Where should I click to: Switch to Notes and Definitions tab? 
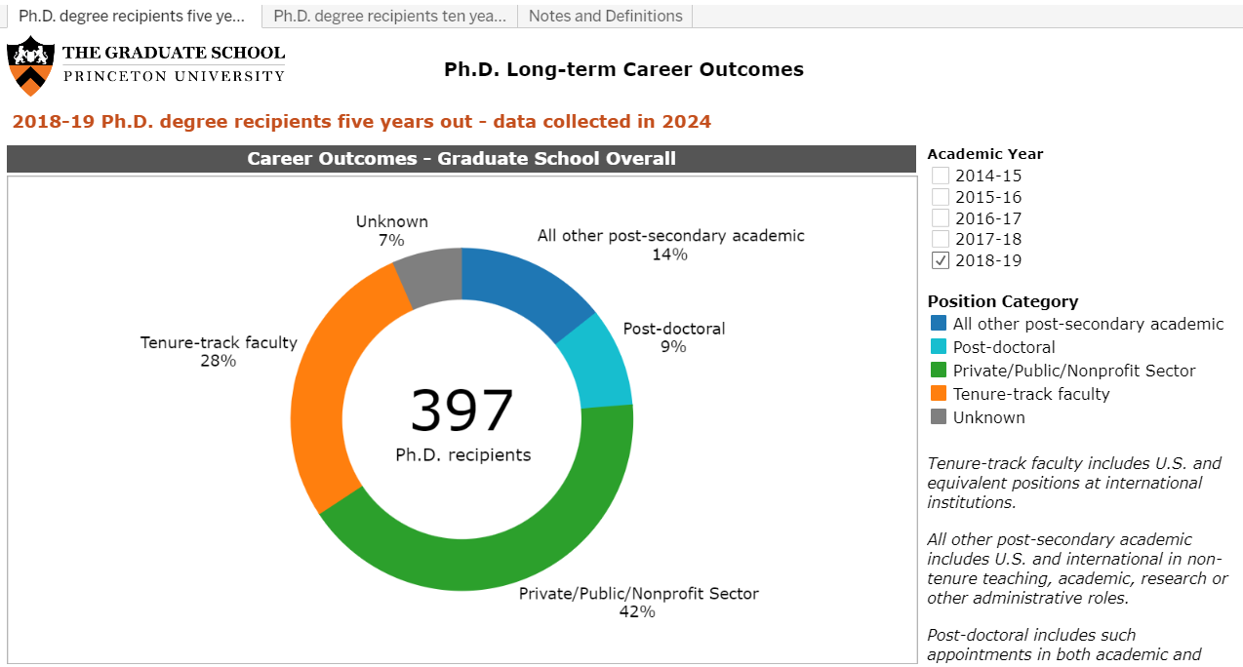[605, 16]
